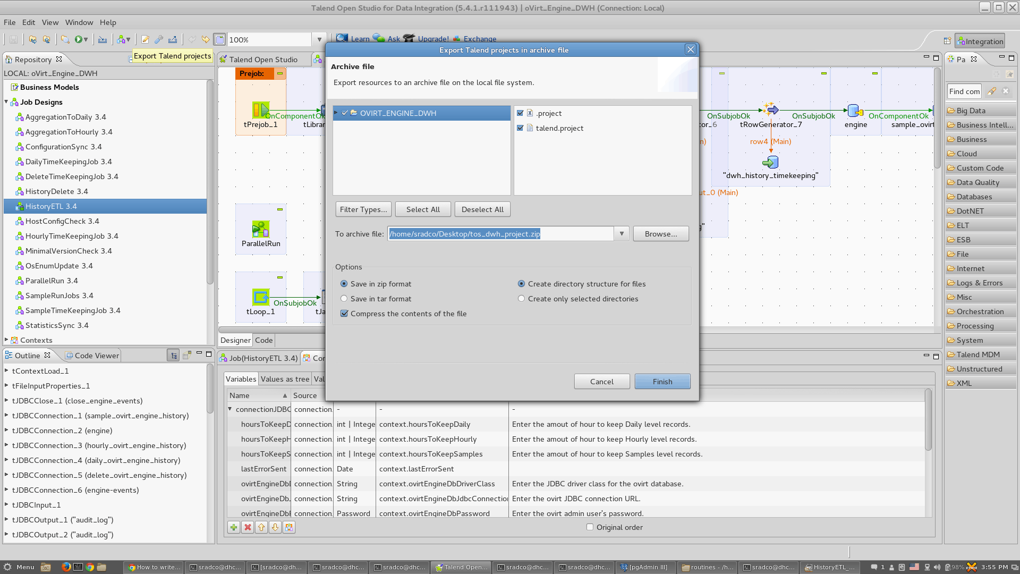The height and width of the screenshot is (574, 1020).
Task: Click the red X remove variable icon
Action: 248,527
